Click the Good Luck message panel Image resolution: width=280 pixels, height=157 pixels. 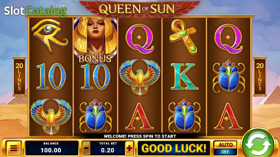[174, 148]
